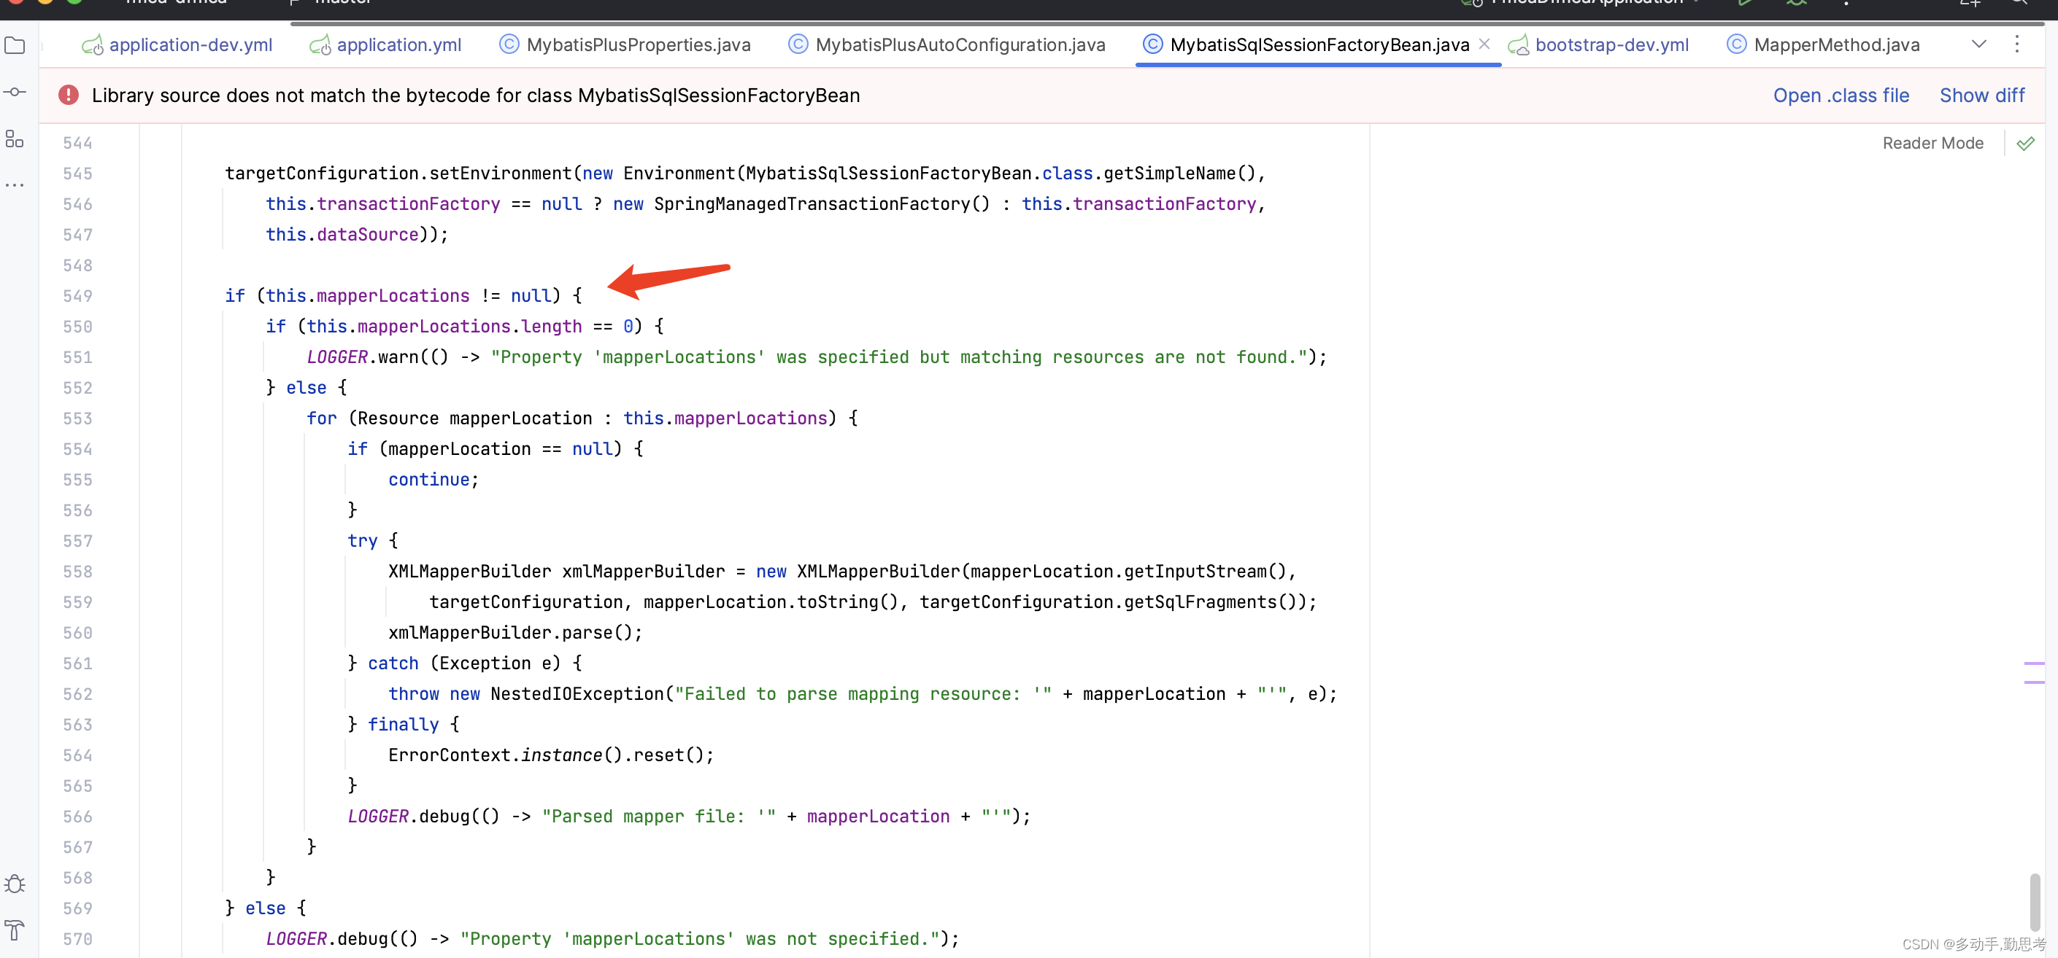Open the Commit tool window icon
Viewport: 2058px width, 958px height.
15,93
